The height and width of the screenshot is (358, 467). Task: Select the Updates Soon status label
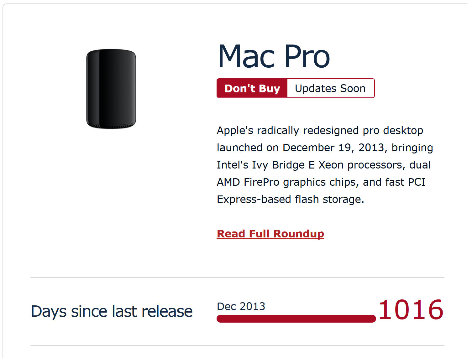point(330,88)
